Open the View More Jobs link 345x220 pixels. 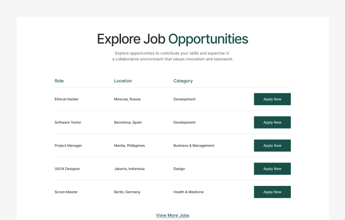[x=173, y=215]
